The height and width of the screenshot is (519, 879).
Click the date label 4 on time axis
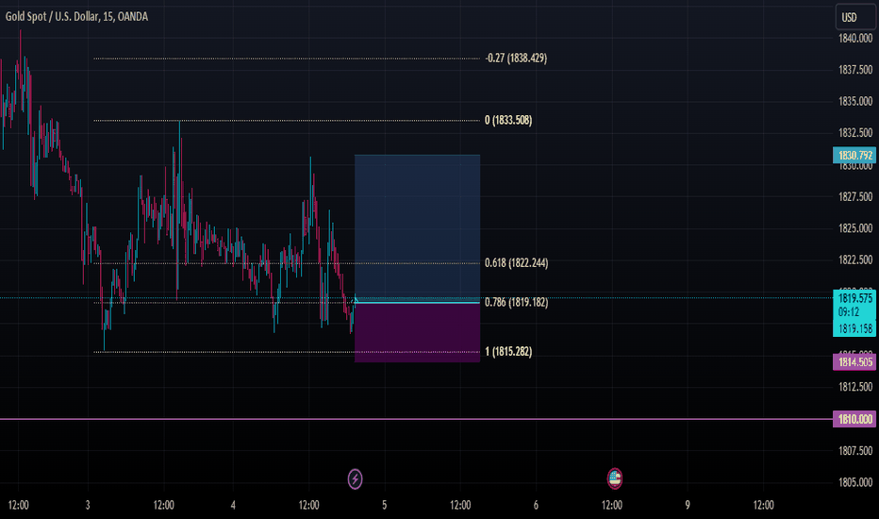tap(233, 505)
